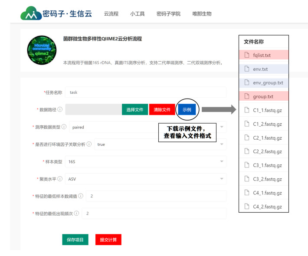Open the 聚类水平 ASV dropdown
The height and width of the screenshot is (256, 308).
click(147, 179)
